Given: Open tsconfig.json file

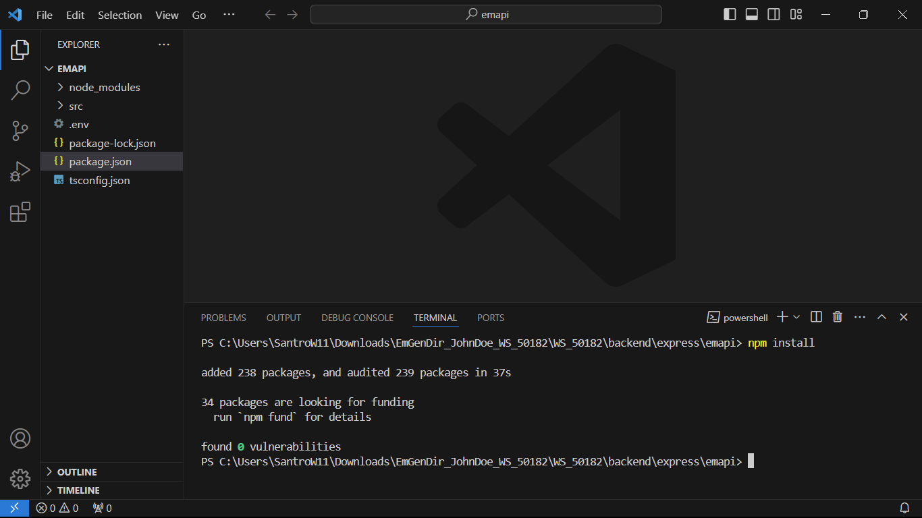Looking at the screenshot, I should pos(112,180).
